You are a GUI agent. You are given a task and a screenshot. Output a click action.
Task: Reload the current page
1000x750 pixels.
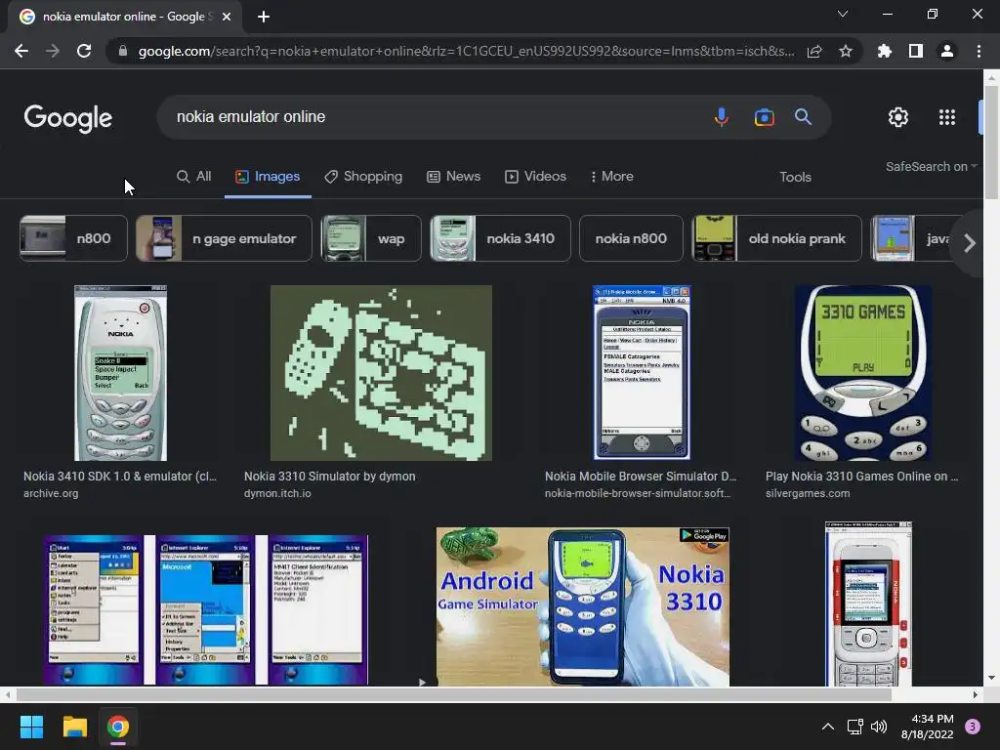click(84, 51)
